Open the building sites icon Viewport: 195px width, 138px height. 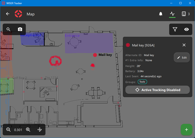pyautogui.click(x=184, y=14)
